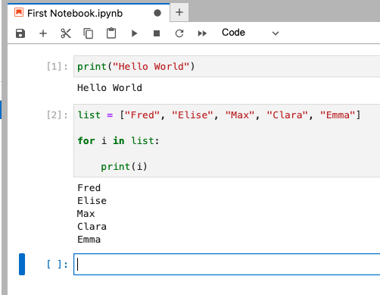Click the "Fred" string in the list

click(142, 115)
